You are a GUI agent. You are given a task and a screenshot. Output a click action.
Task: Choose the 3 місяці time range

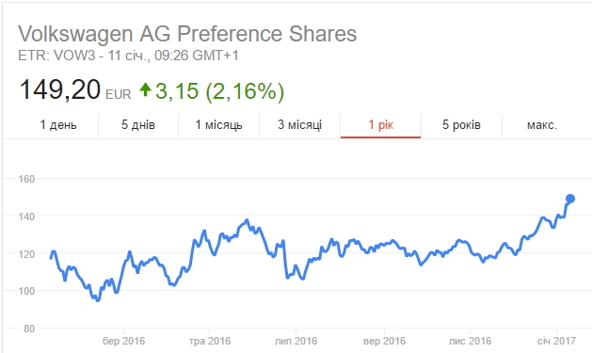[300, 125]
